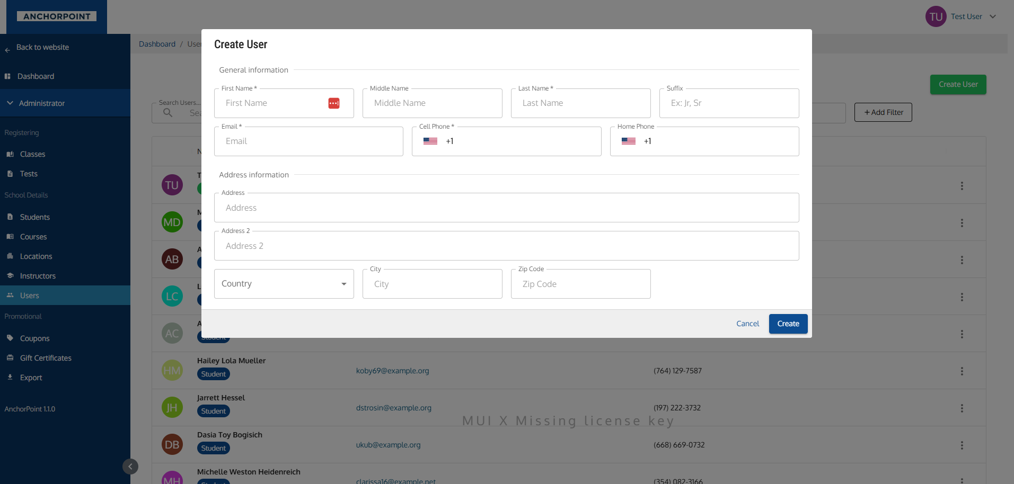The width and height of the screenshot is (1014, 484).
Task: Click the Dashboard breadcrumb link
Action: pos(157,44)
